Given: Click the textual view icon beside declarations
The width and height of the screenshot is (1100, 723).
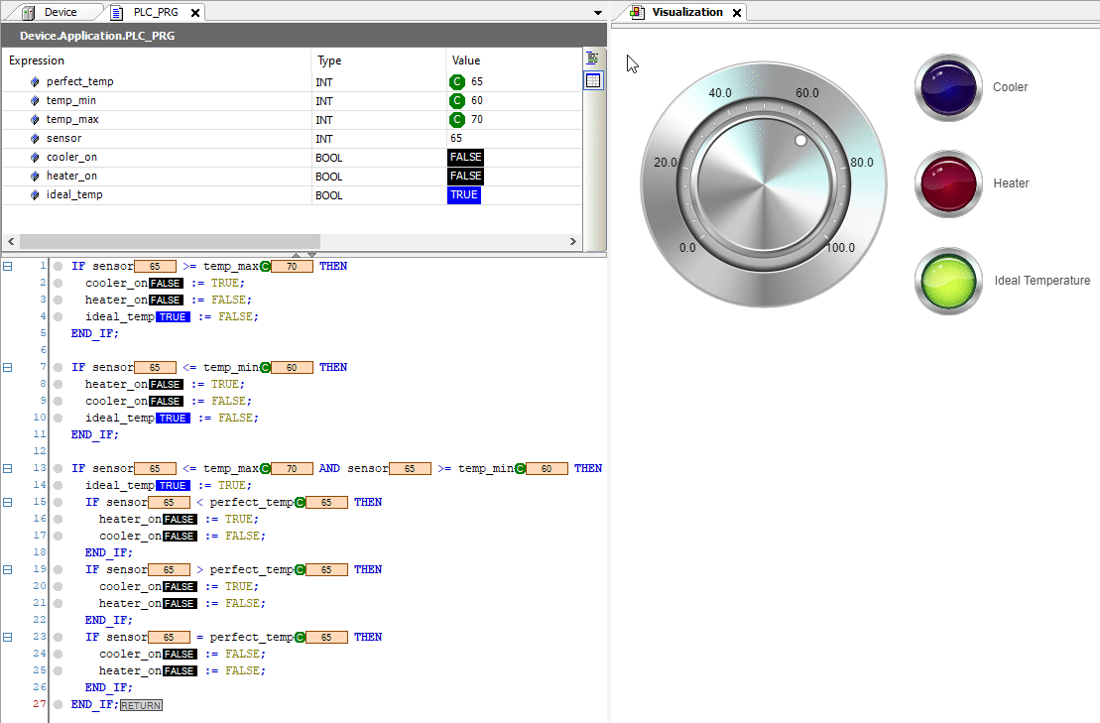Looking at the screenshot, I should click(593, 59).
